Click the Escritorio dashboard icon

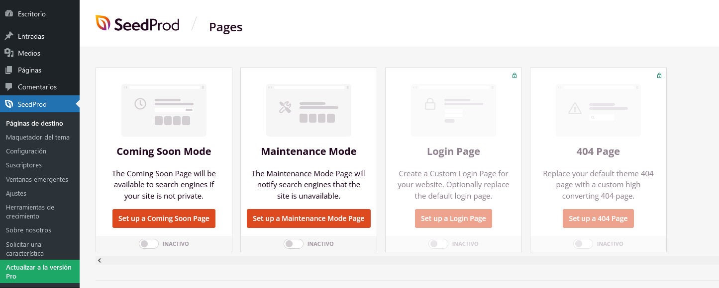click(x=9, y=14)
